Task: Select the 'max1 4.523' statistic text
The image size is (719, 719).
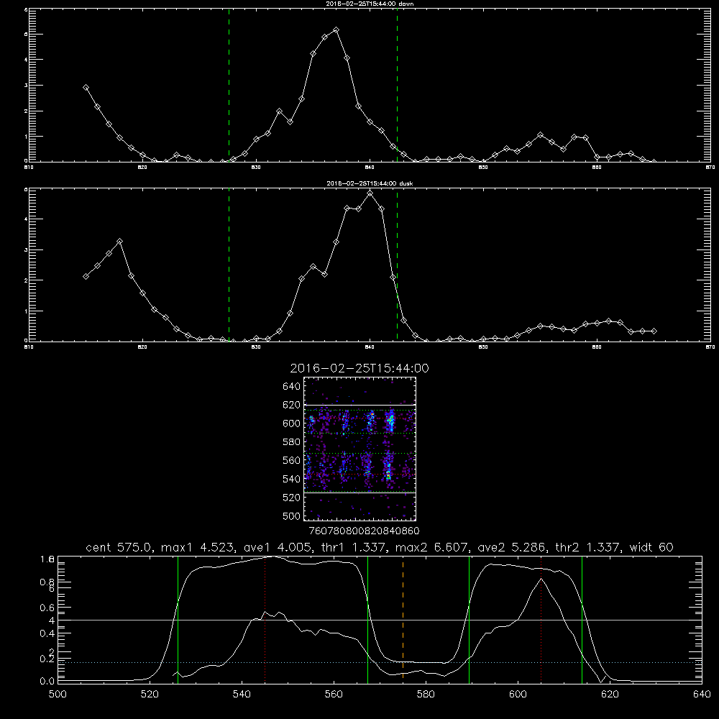Action: click(x=197, y=547)
